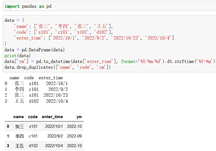This screenshot has height=151, width=216.
Task: Click row index 1 in the rendered table
Action: pos(8,136)
